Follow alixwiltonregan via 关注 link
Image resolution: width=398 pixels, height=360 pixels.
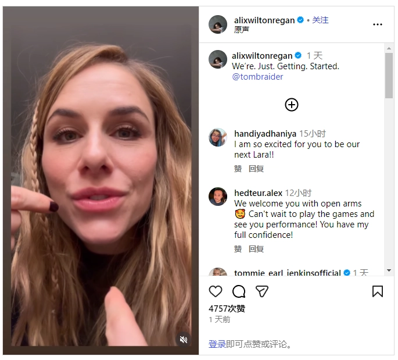click(x=320, y=20)
